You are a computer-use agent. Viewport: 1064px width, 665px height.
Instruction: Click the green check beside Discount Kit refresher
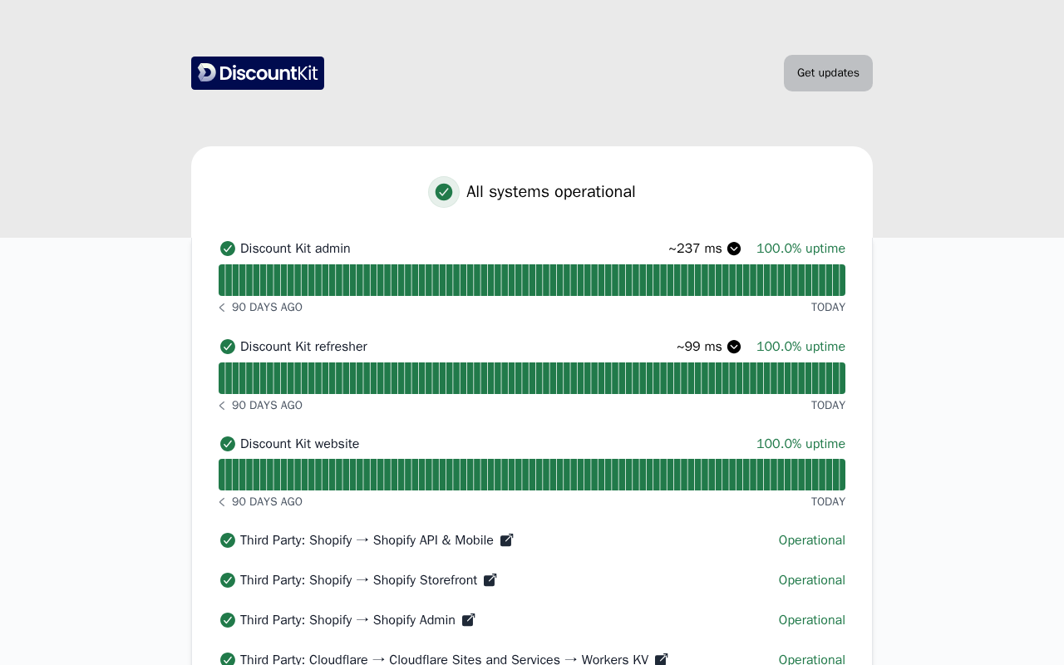228,347
